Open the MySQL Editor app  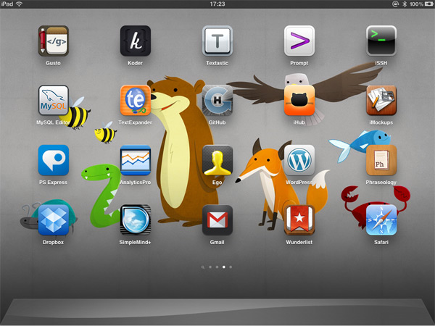53,101
